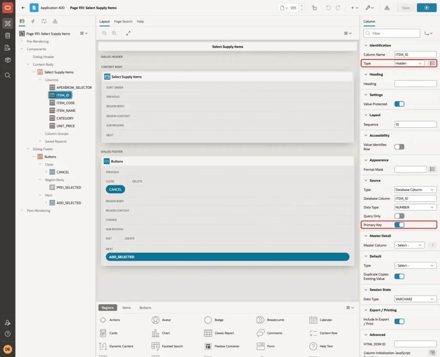Increment the page number stepper

[x=302, y=6]
